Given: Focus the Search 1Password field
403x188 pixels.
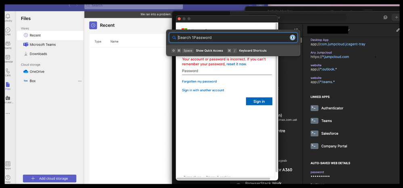Looking at the screenshot, I should pos(230,38).
